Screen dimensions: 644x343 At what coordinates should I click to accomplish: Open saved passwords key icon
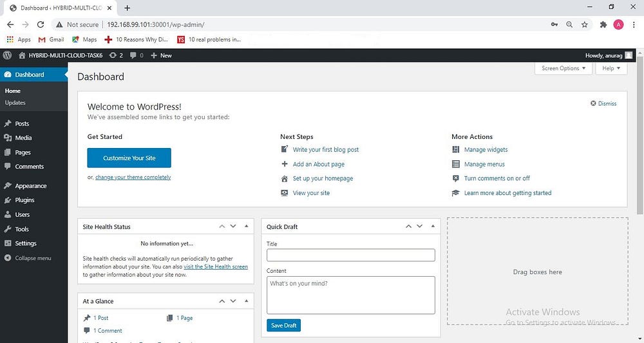pyautogui.click(x=554, y=24)
